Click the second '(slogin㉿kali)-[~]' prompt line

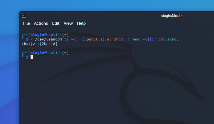coord(49,53)
